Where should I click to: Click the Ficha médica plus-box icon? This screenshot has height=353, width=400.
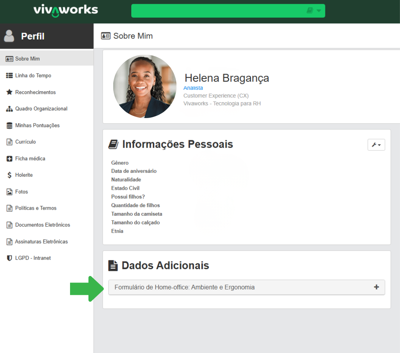click(10, 159)
